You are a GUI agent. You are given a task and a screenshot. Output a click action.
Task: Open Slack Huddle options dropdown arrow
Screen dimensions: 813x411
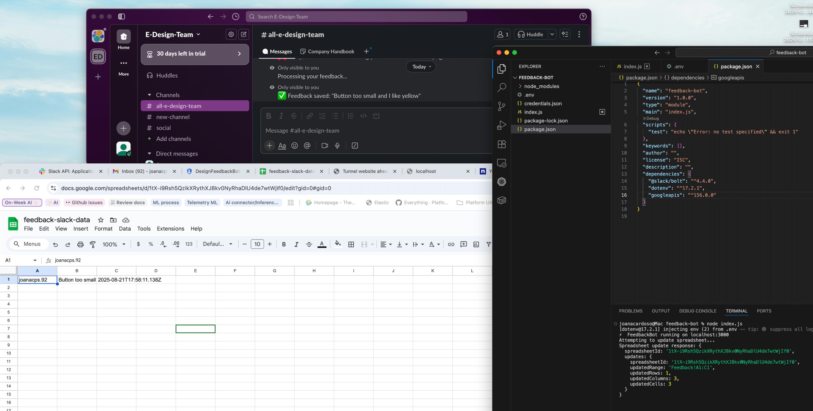tap(552, 34)
